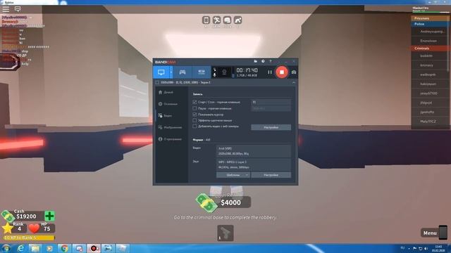
Task: Select Bandicam screen recording mode
Action: tap(161, 72)
